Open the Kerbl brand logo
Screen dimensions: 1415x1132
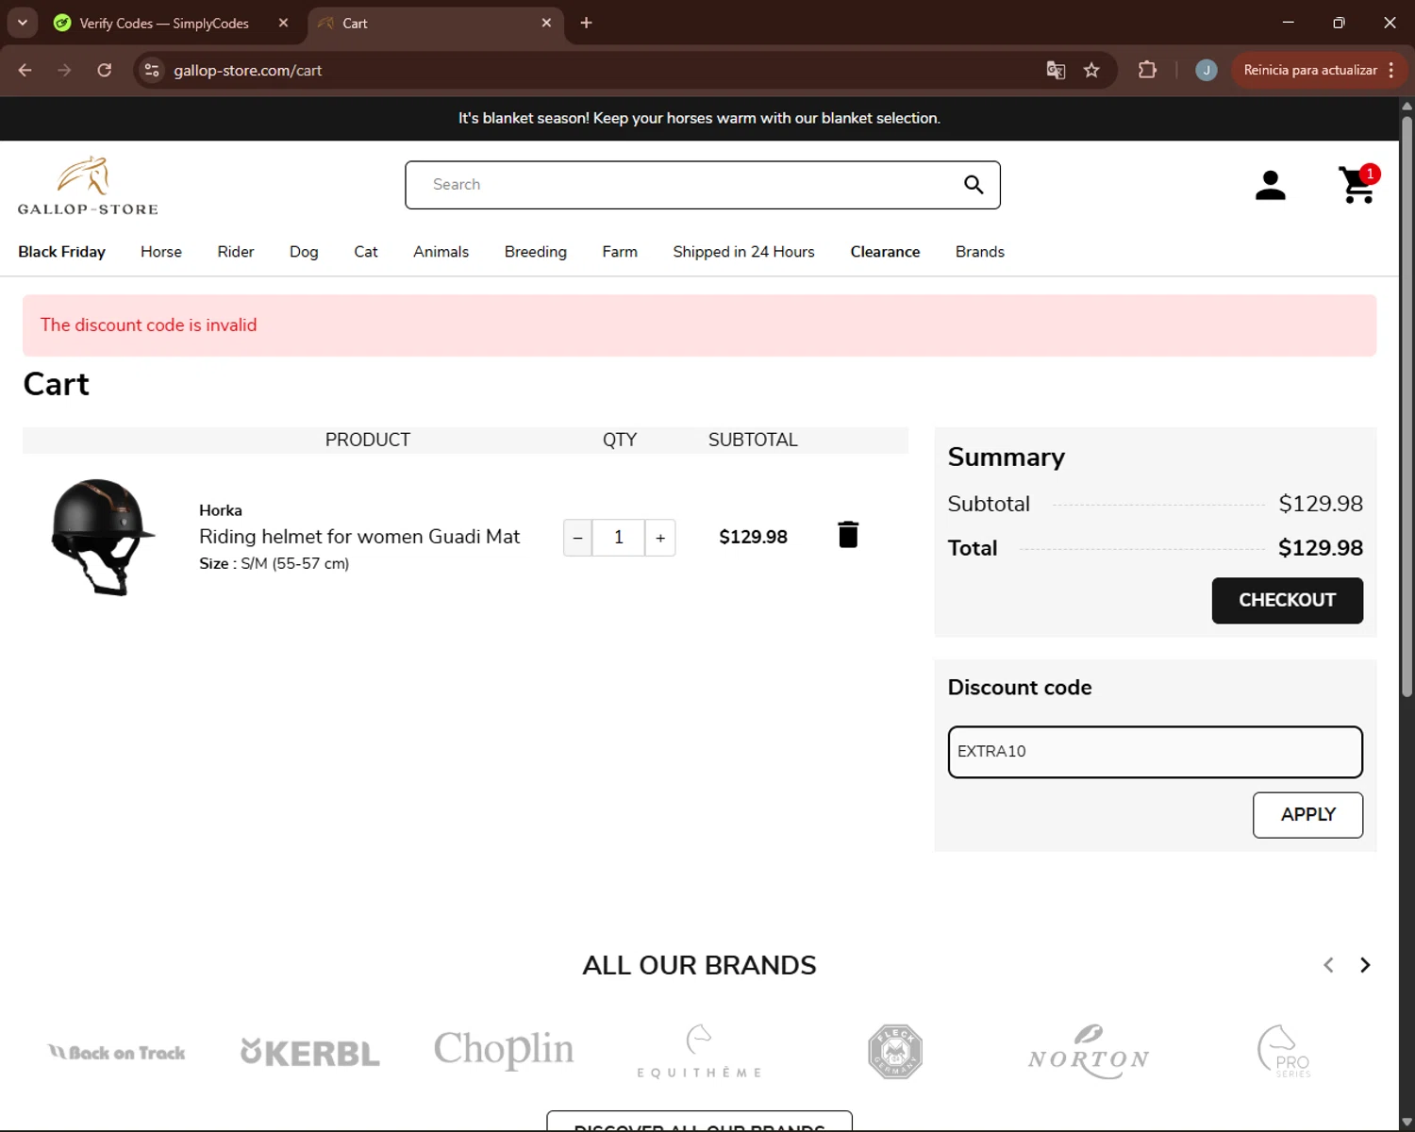(310, 1053)
